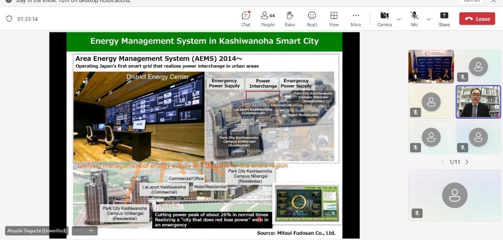Expand camera options dropdown arrow
Viewport: 503px width, 240px height.
click(399, 19)
